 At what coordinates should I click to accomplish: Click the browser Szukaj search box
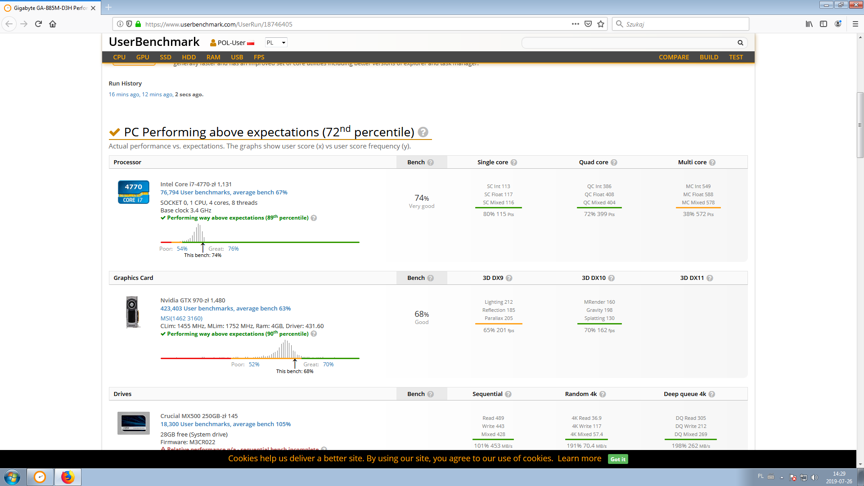coord(680,24)
